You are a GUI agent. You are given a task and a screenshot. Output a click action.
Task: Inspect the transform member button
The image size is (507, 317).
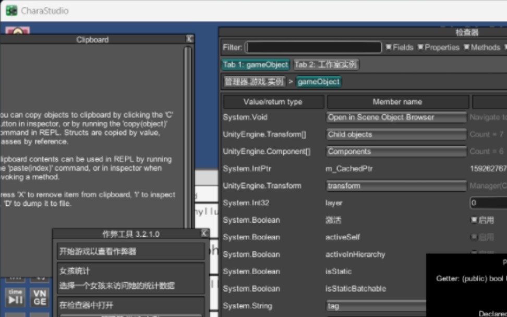coord(396,186)
